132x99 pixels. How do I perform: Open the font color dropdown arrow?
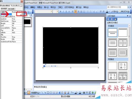109,12
